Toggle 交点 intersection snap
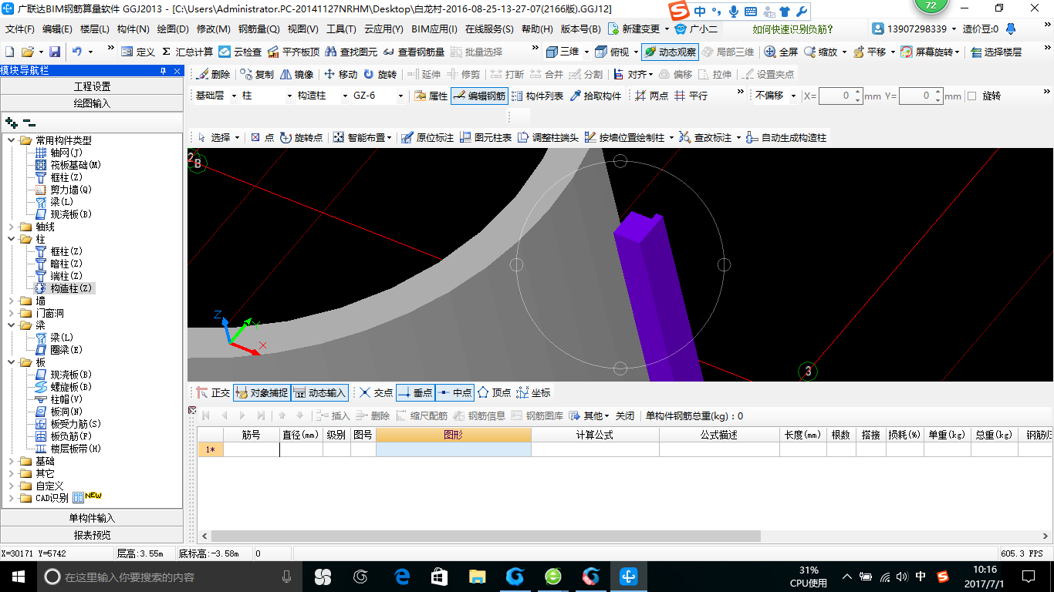The image size is (1054, 592). click(x=376, y=392)
